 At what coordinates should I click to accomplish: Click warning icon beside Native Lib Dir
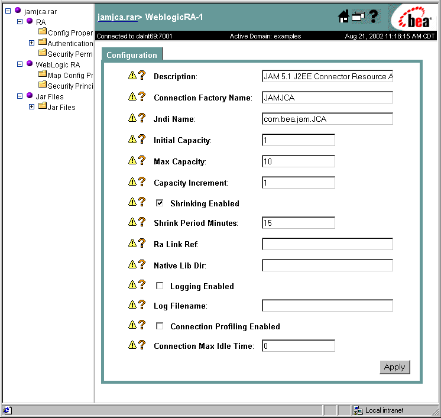pyautogui.click(x=132, y=265)
